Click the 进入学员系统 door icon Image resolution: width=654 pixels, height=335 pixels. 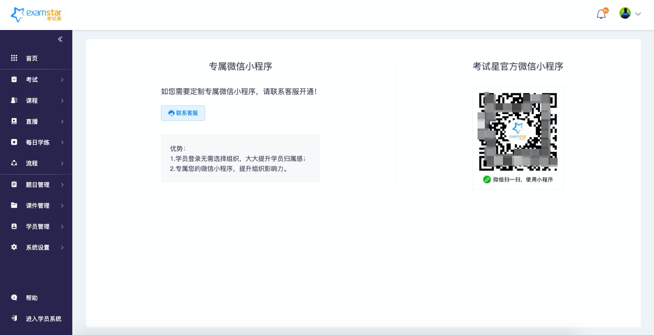point(14,318)
